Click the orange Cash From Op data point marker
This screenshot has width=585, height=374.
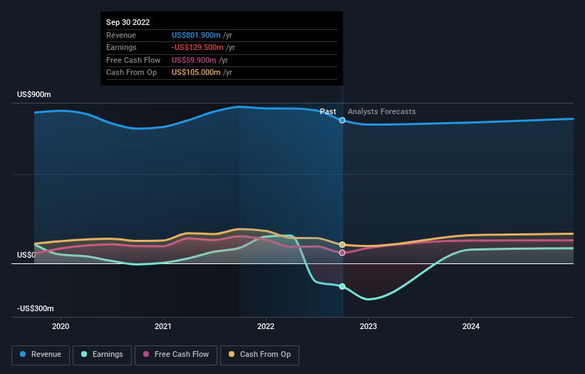pyautogui.click(x=342, y=245)
